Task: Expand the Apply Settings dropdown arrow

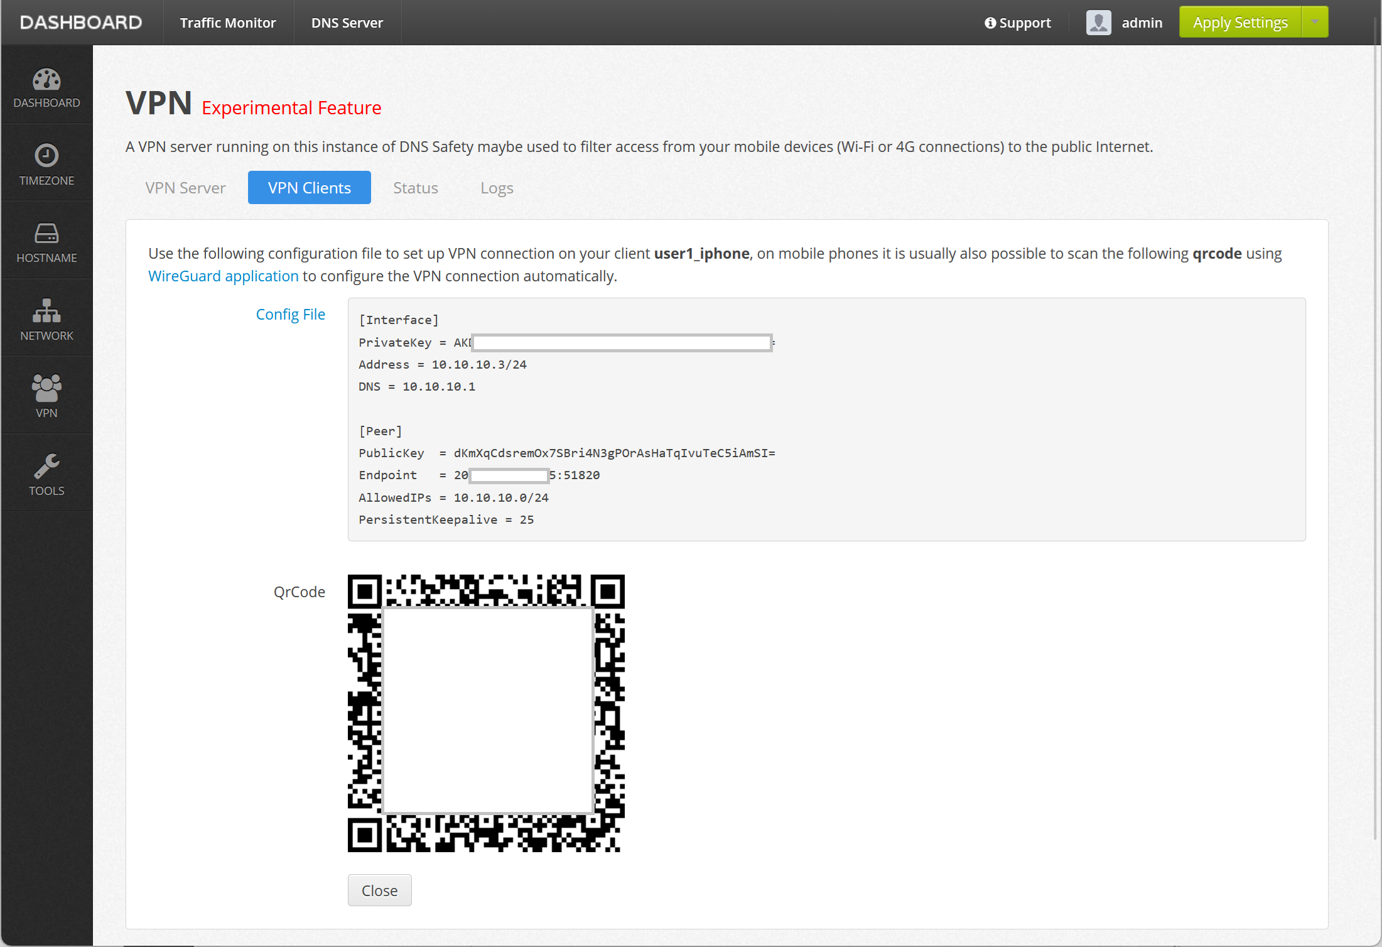Action: 1315,22
